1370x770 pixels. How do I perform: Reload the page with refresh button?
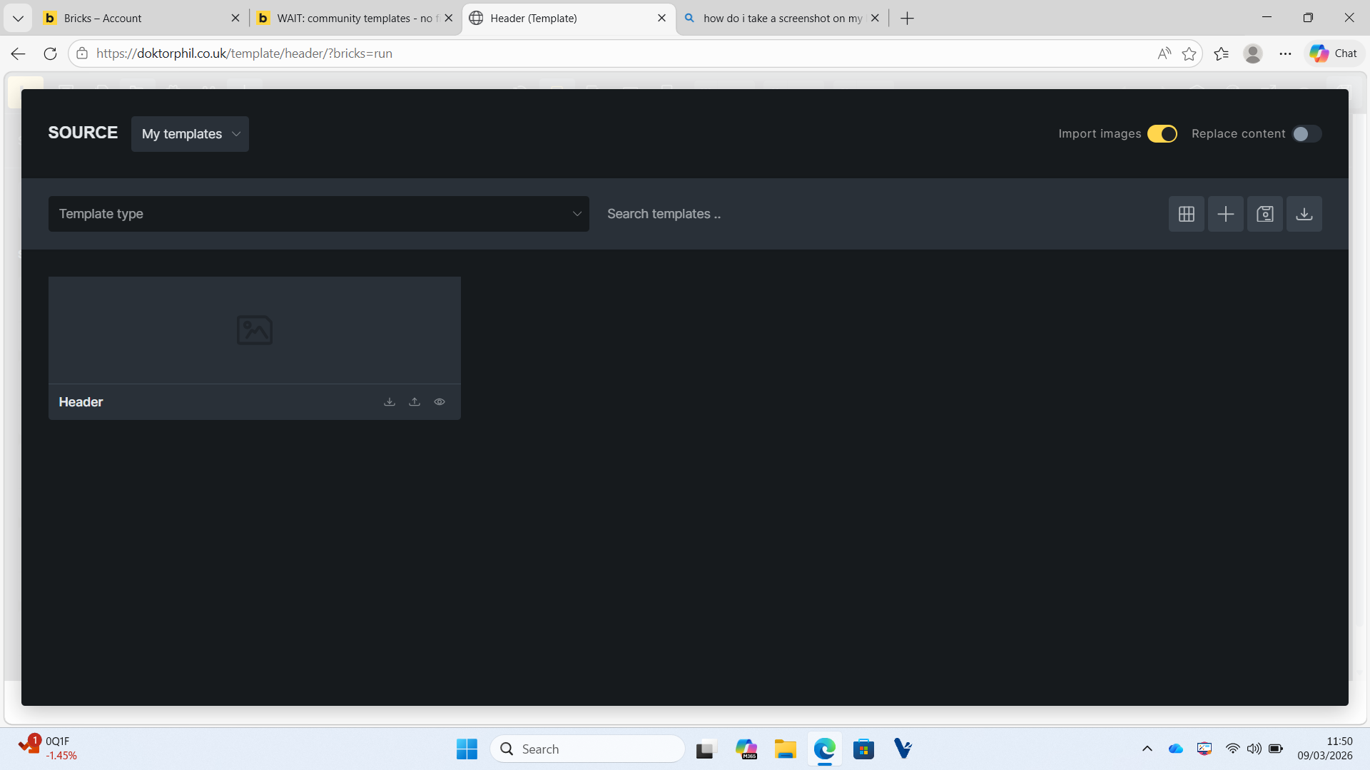[50, 53]
